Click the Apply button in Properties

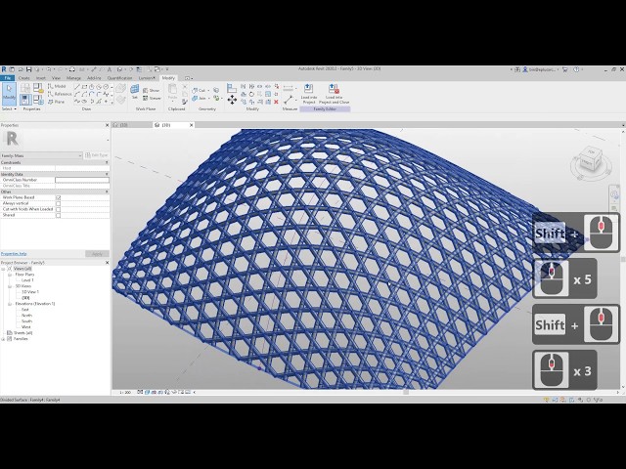tap(97, 254)
